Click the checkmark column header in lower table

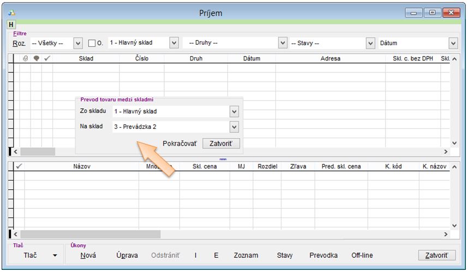coord(19,166)
